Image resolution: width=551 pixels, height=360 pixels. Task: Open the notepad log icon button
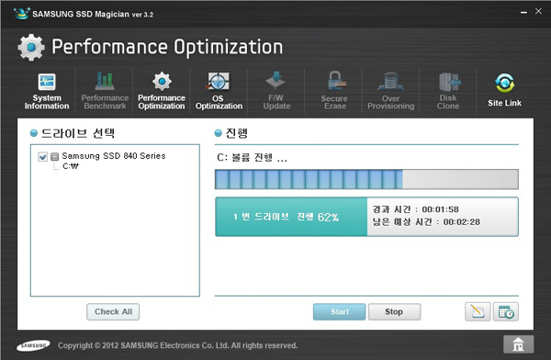pos(478,312)
